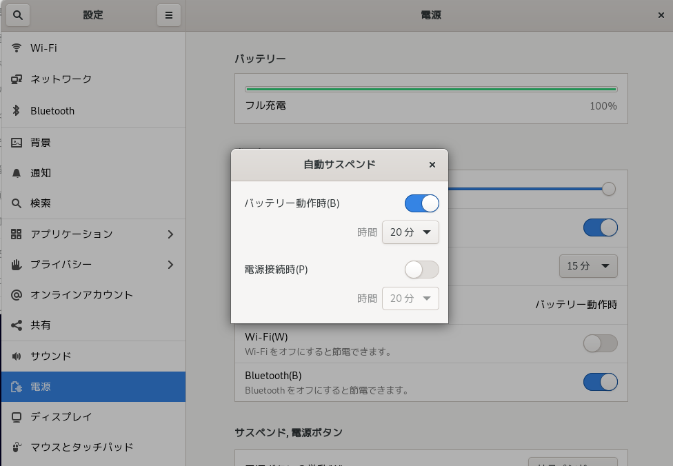Image resolution: width=673 pixels, height=466 pixels.
Task: Open the 20 分 dropdown under 電源接続時
Action: (x=410, y=298)
